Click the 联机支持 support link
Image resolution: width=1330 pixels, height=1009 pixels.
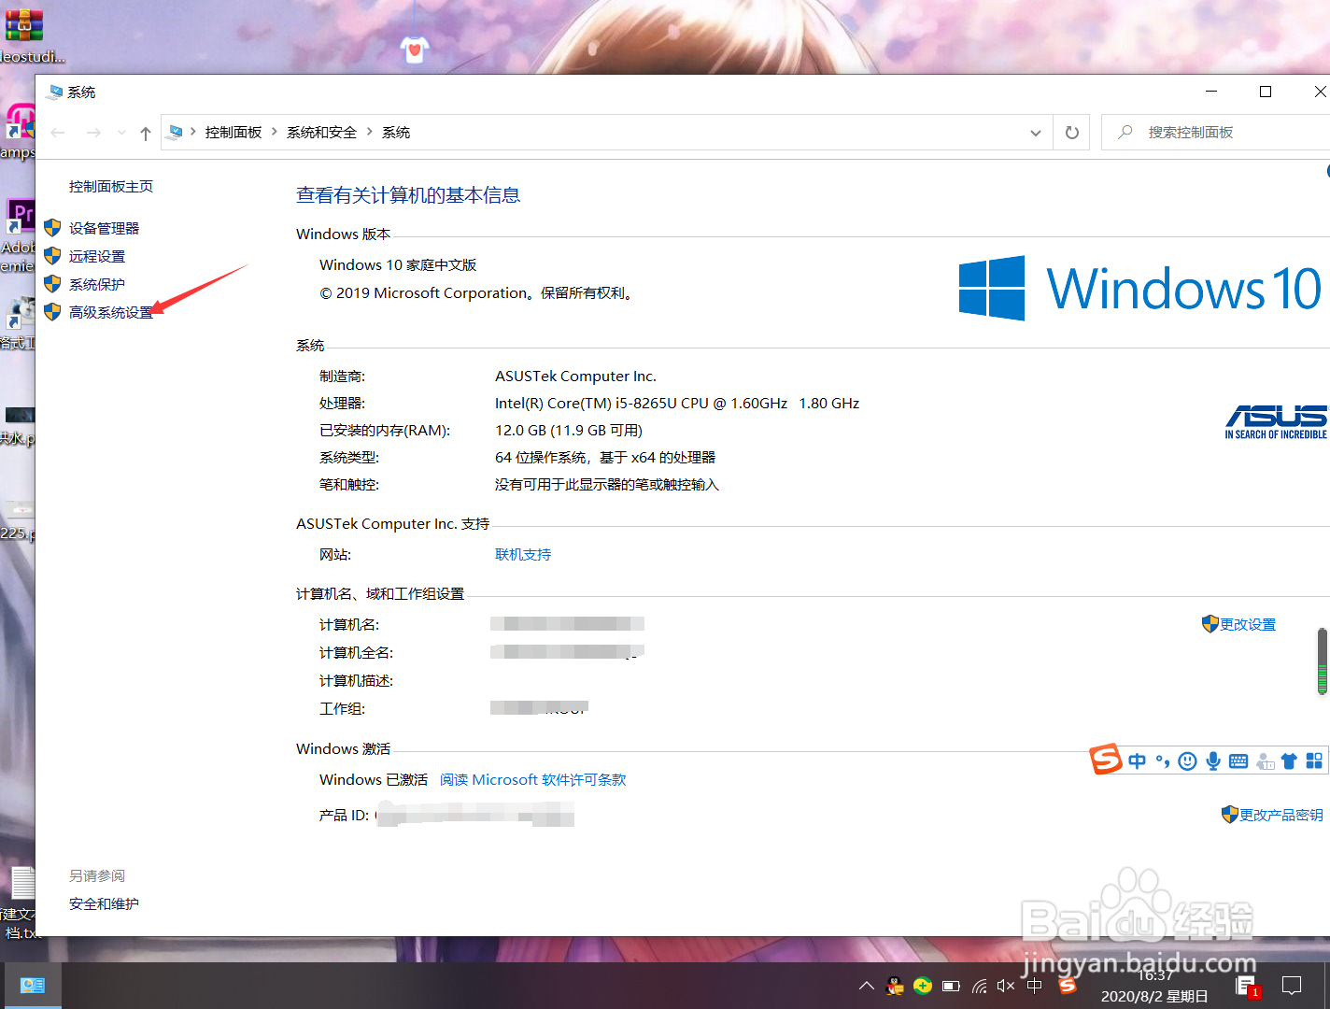pyautogui.click(x=522, y=554)
